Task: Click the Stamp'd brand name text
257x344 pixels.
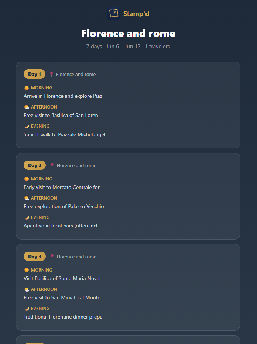Action: click(136, 14)
